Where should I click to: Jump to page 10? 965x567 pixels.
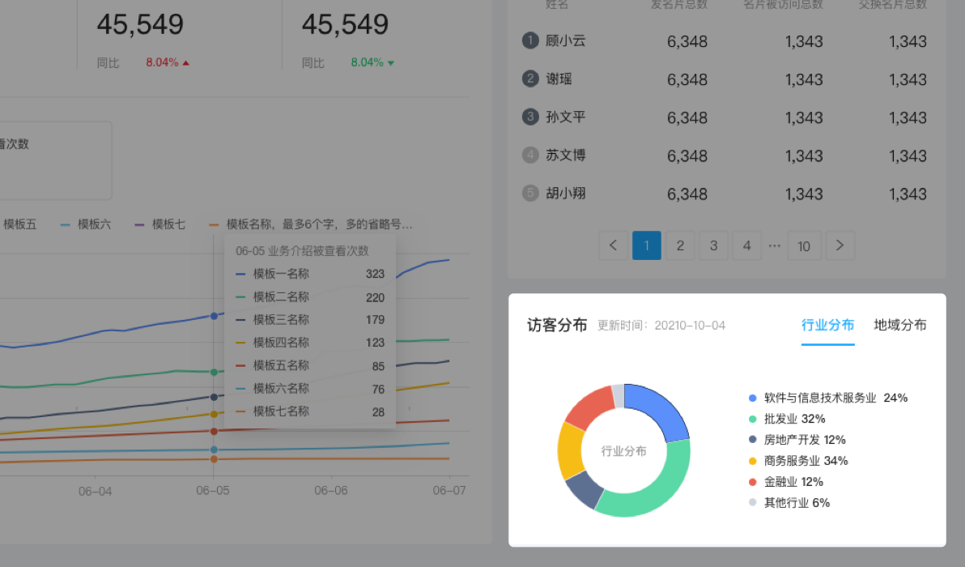point(804,245)
